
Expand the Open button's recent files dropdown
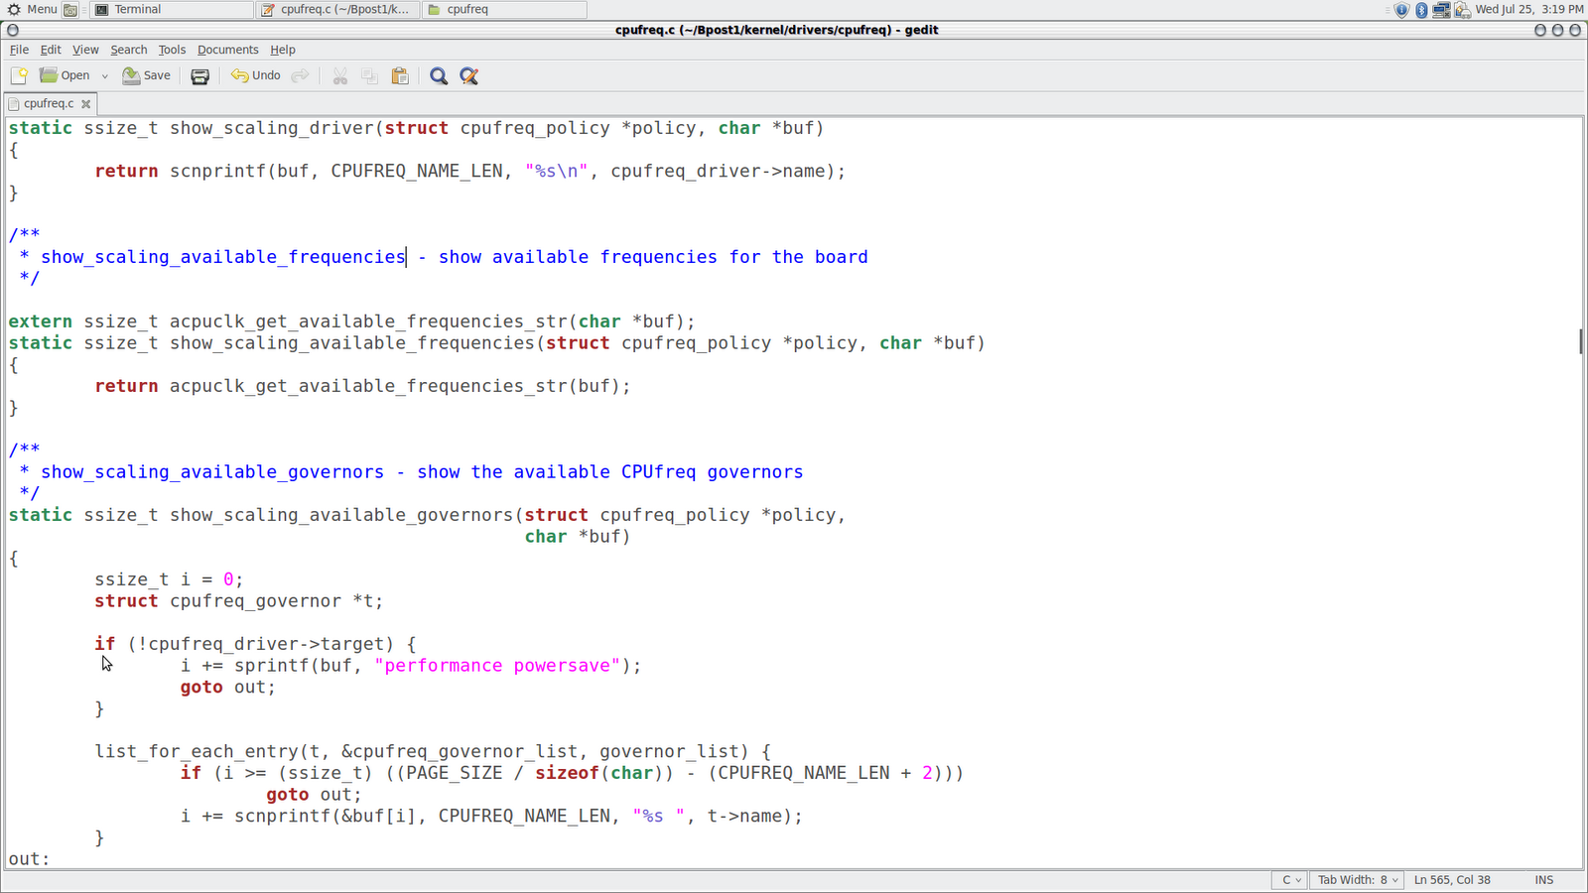(104, 75)
